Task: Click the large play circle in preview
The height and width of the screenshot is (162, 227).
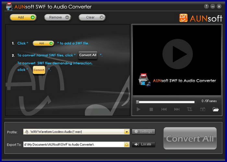Action: tap(178, 54)
